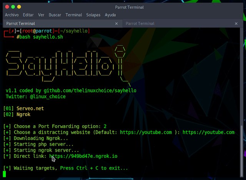Viewport: 246px width, 180px height.
Task: Open the Terminal menu
Action: [74, 15]
